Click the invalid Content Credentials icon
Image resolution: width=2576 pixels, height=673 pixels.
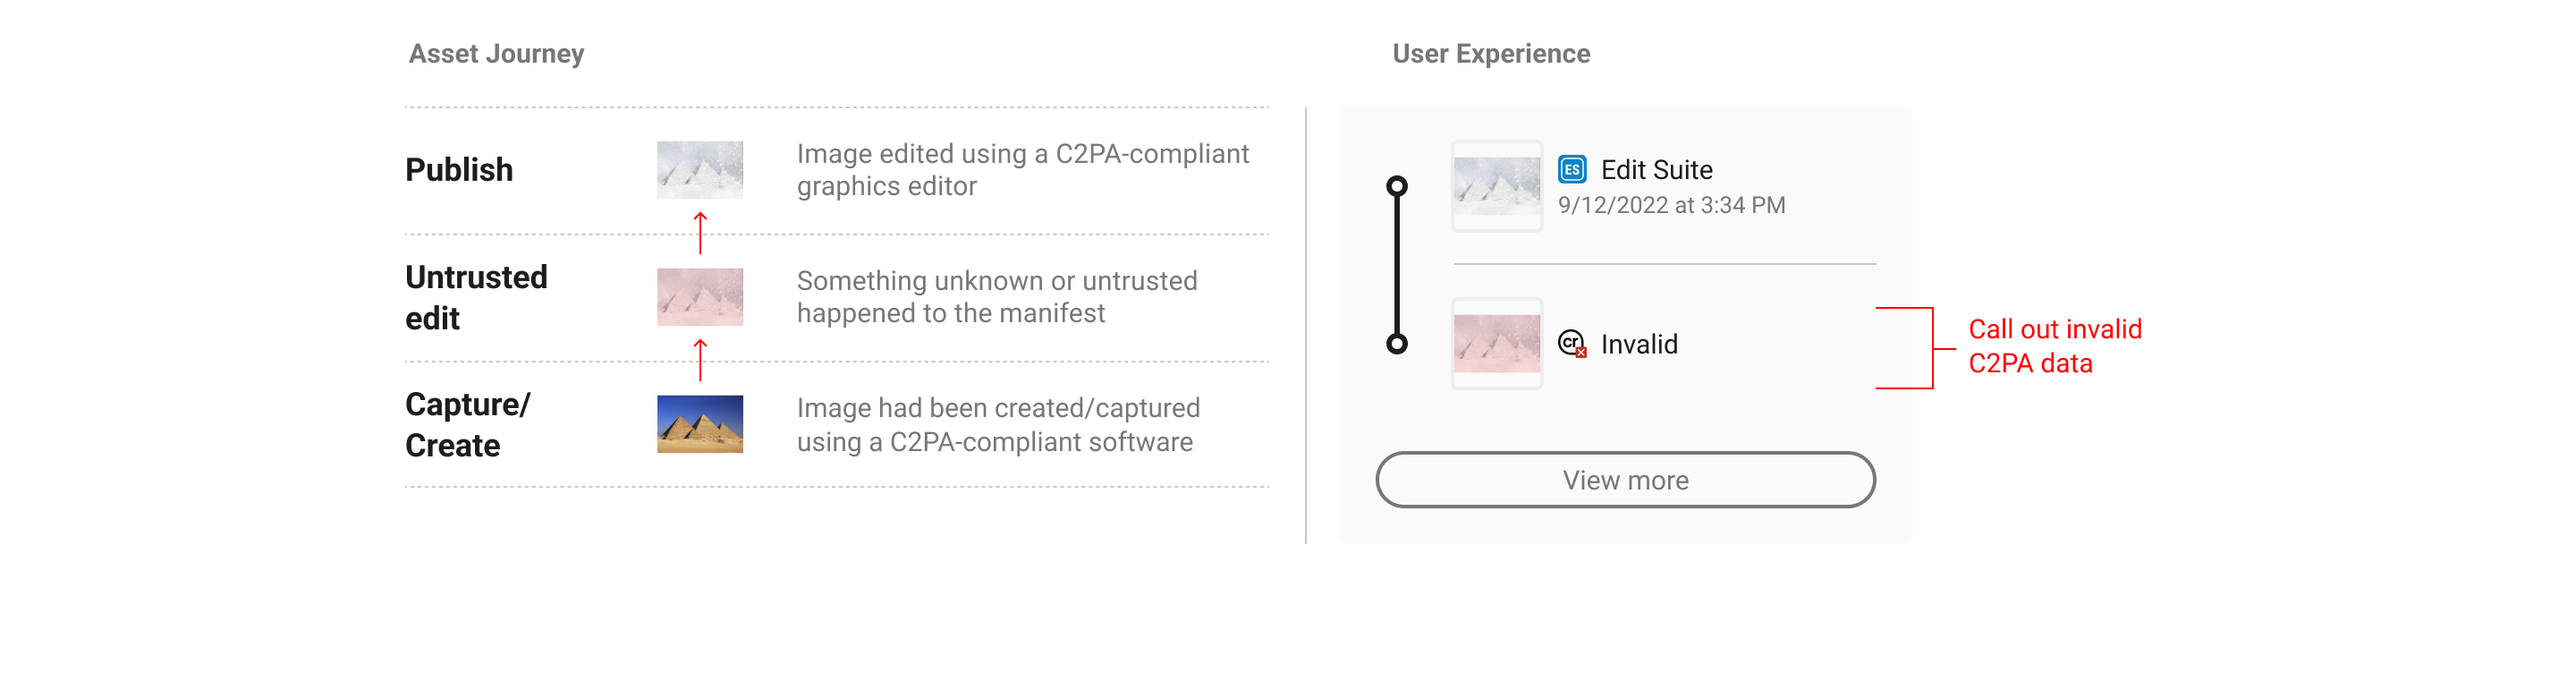pyautogui.click(x=1572, y=343)
